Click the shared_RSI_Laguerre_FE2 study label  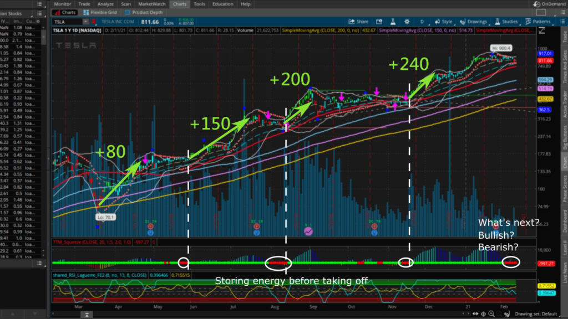pos(100,275)
